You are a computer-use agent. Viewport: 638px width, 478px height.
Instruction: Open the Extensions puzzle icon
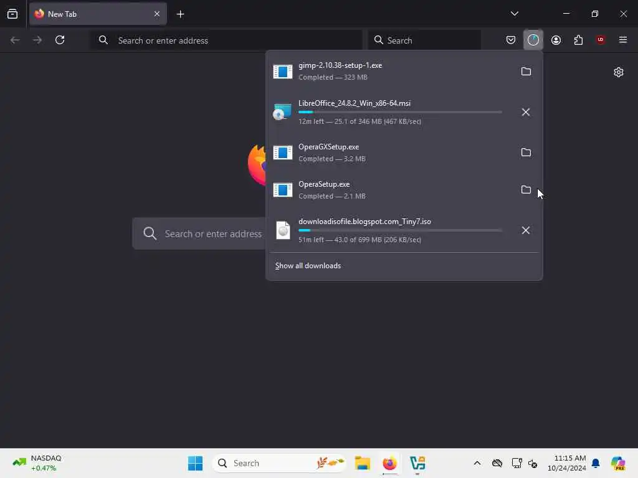point(578,40)
